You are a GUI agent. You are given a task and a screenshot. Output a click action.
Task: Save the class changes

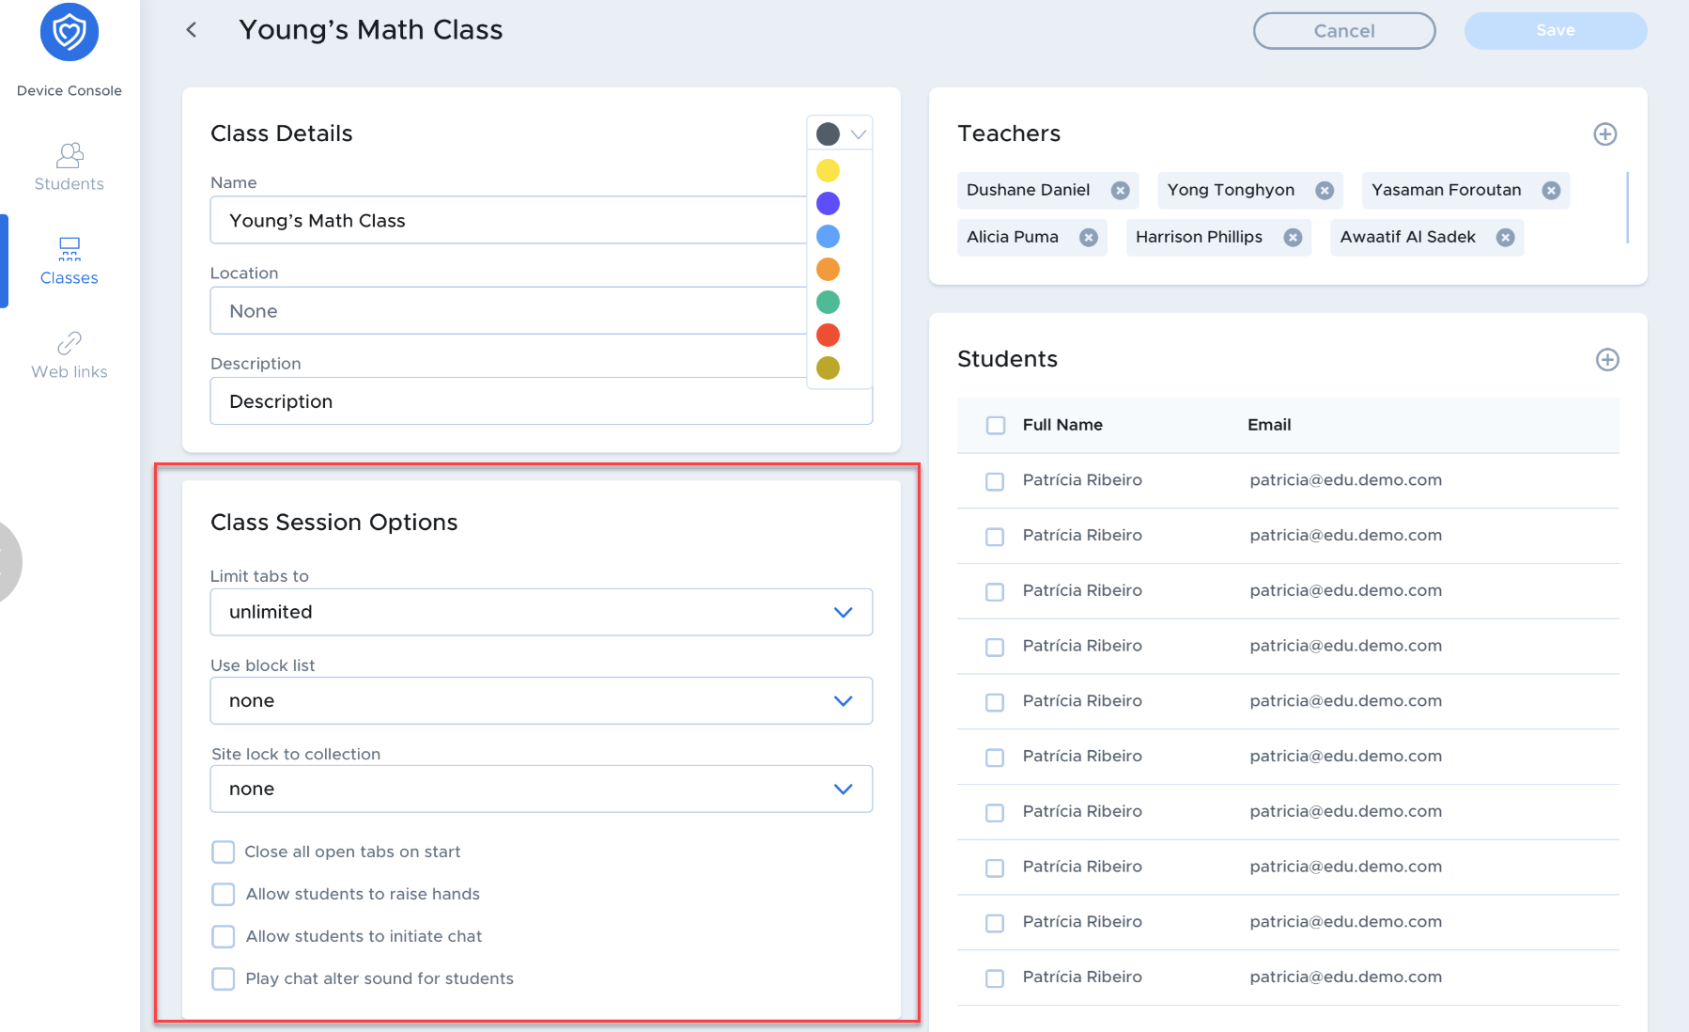coord(1556,31)
